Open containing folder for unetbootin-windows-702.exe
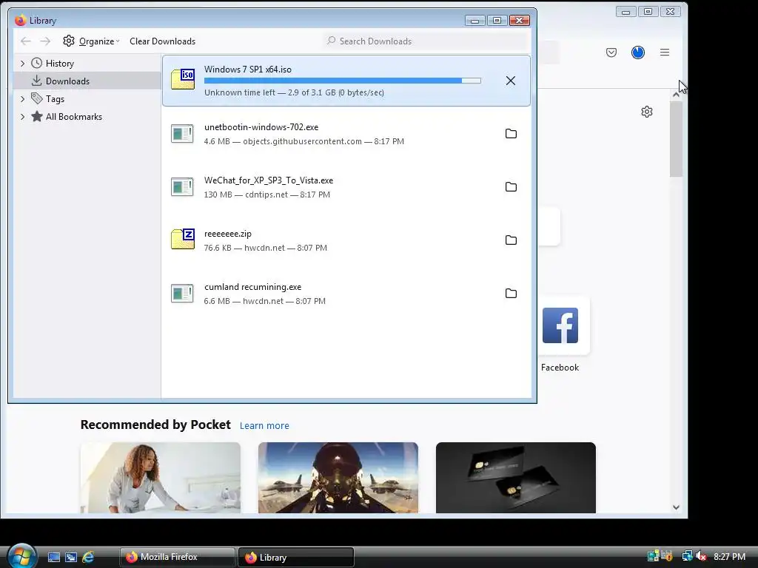Viewport: 758px width, 568px height. point(511,134)
